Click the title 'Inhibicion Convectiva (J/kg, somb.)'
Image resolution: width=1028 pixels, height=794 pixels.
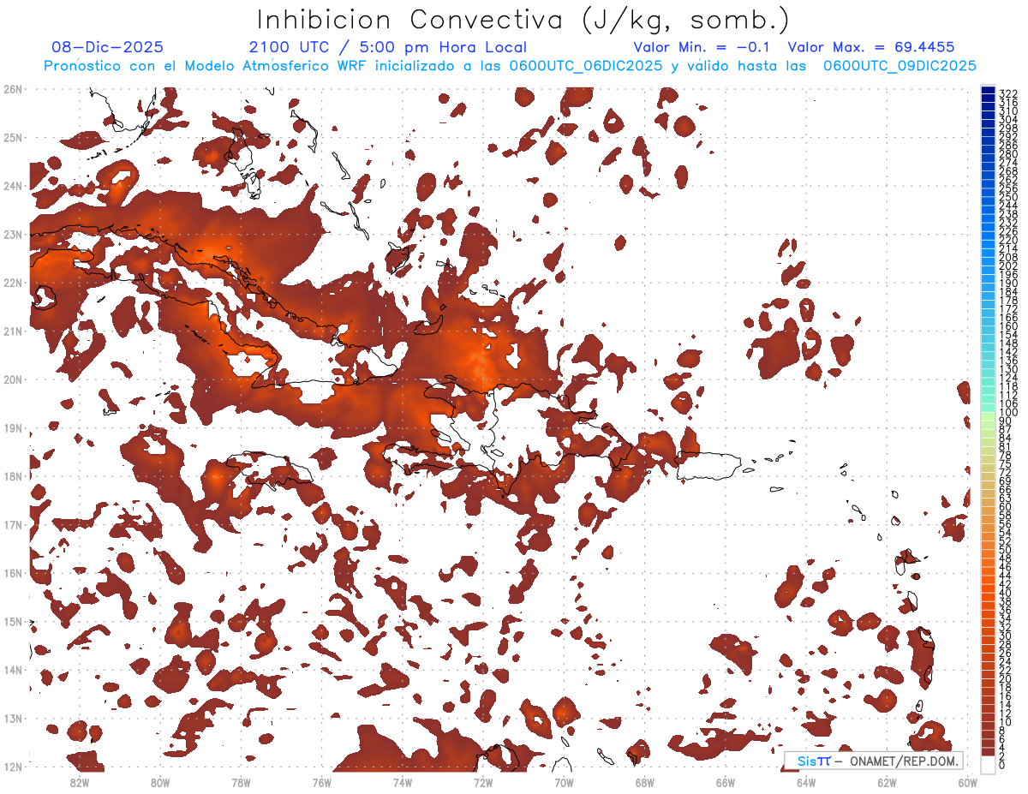(524, 20)
